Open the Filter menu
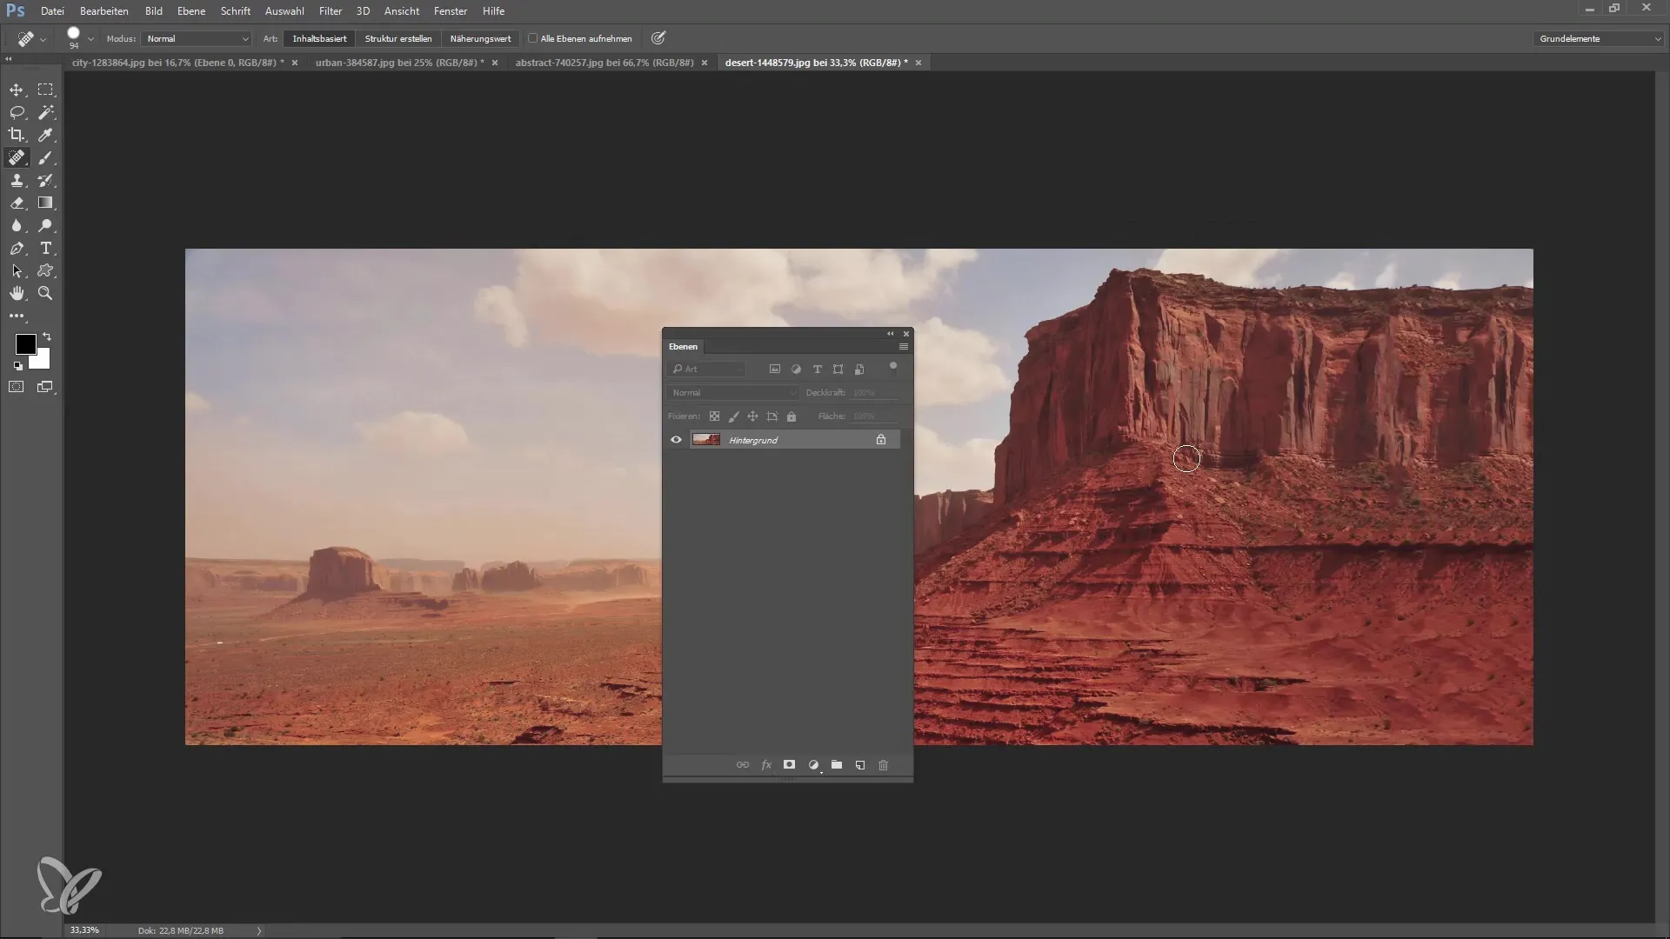The image size is (1670, 939). (331, 11)
